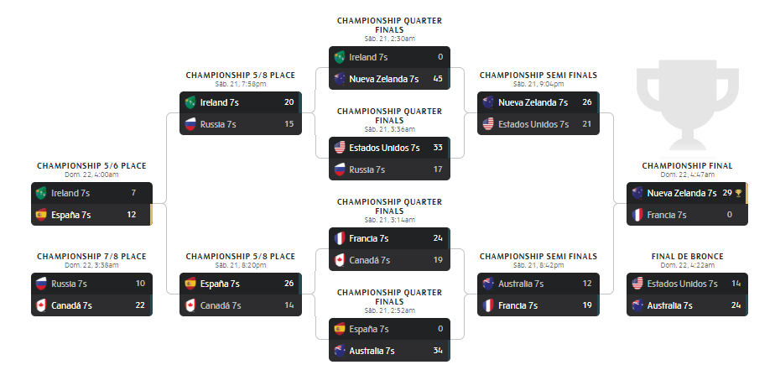775x370 pixels.
Task: Click Canadá flag in Championship 7/8 Place
Action: coord(40,305)
